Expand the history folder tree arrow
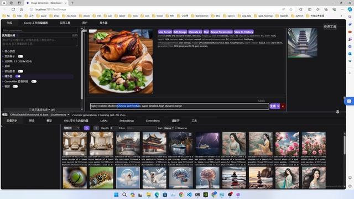This screenshot has width=354, height=199. tap(2, 127)
